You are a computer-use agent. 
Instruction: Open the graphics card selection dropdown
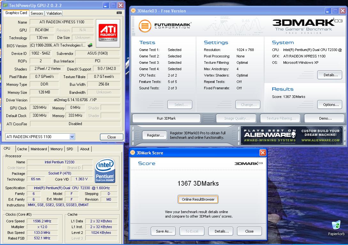point(72,137)
